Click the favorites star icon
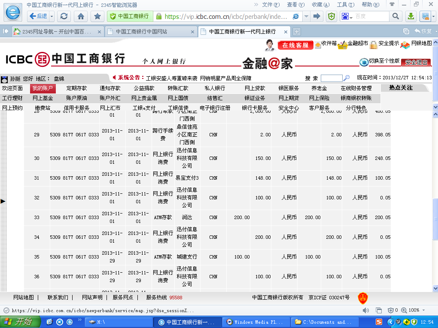The height and width of the screenshot is (328, 438). pyautogui.click(x=97, y=16)
